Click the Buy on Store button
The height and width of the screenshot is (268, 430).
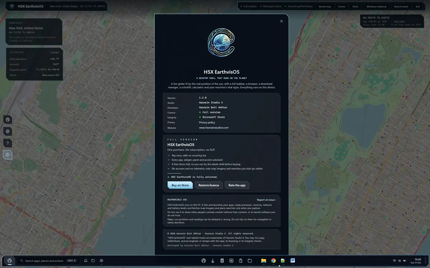180,185
